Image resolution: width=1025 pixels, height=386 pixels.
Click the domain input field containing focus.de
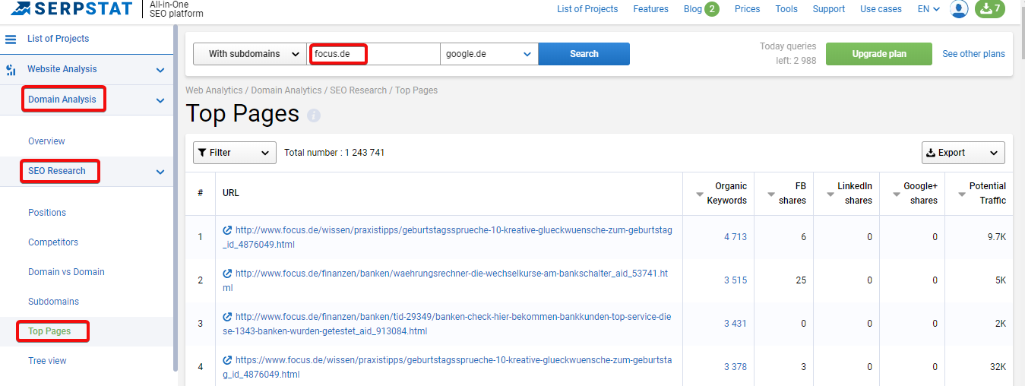point(374,54)
